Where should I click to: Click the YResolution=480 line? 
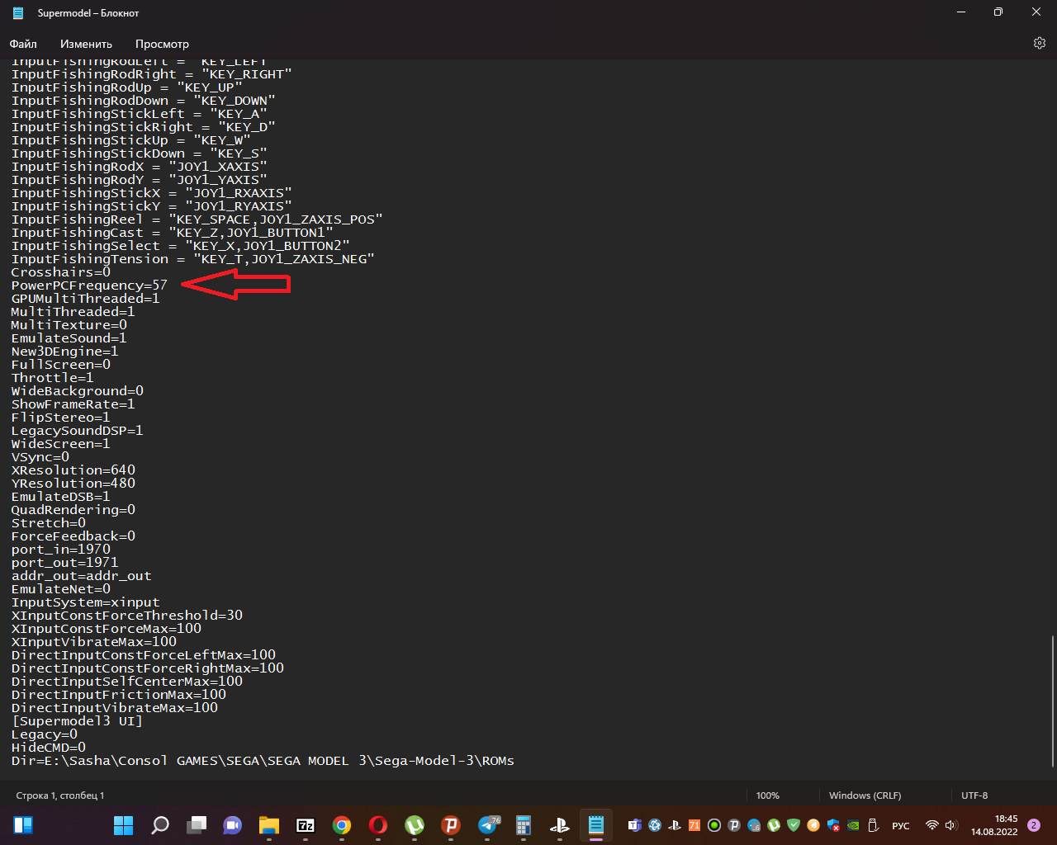coord(73,484)
